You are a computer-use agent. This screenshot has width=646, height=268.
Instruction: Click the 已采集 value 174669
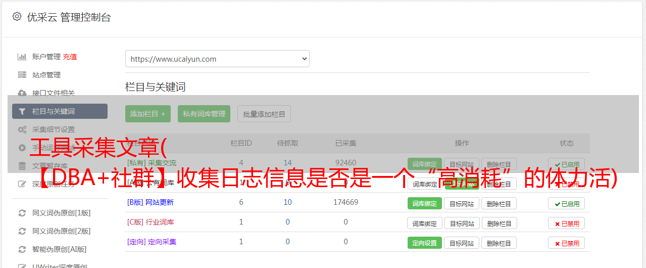pyautogui.click(x=345, y=202)
